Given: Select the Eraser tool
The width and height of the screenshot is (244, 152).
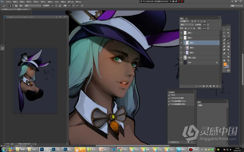Looking at the screenshot, I should [x=224, y=46].
